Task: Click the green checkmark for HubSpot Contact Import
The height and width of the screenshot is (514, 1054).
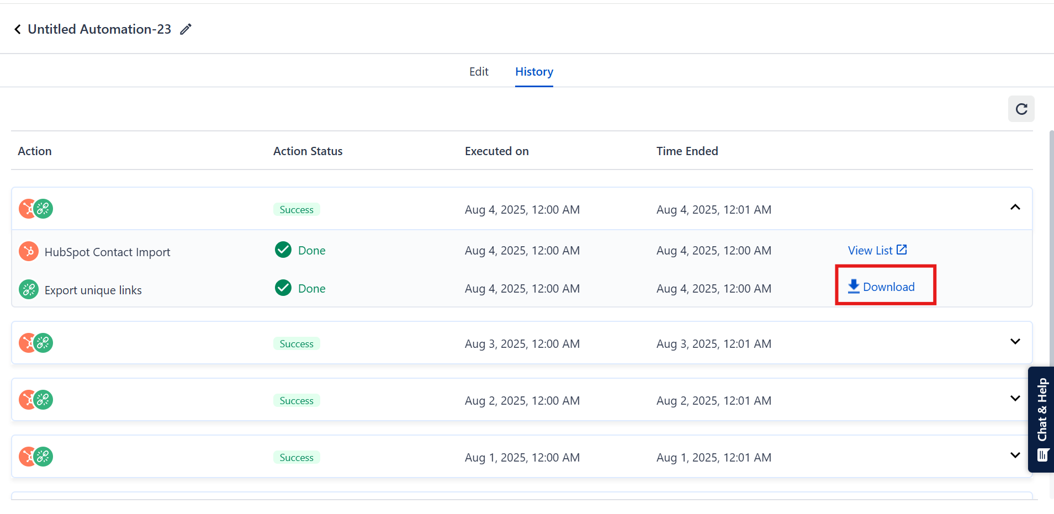Action: click(x=283, y=250)
